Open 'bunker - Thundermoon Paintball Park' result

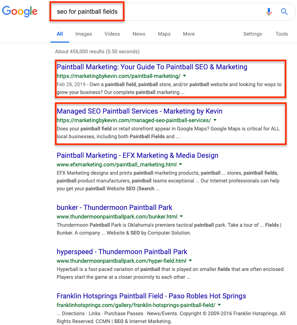coord(115,208)
